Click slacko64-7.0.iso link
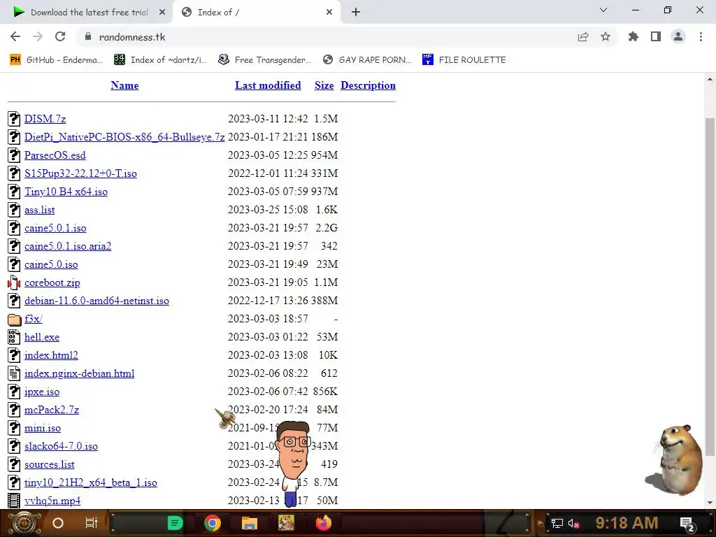The width and height of the screenshot is (716, 537). click(x=62, y=446)
